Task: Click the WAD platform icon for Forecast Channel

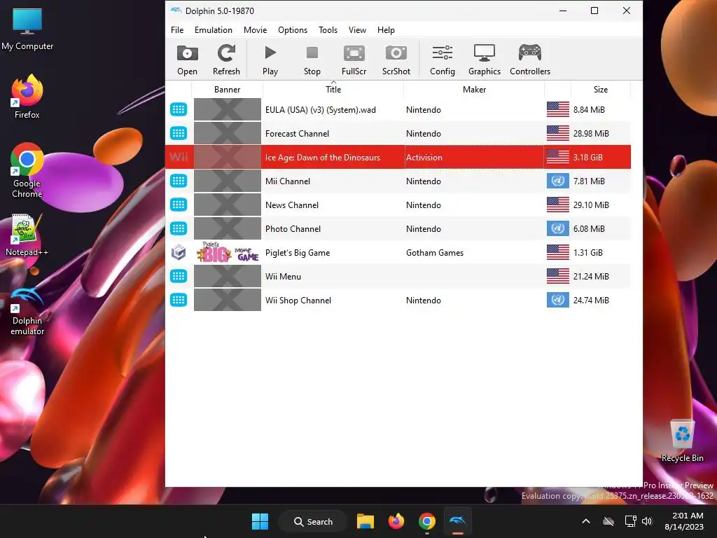Action: pyautogui.click(x=179, y=133)
